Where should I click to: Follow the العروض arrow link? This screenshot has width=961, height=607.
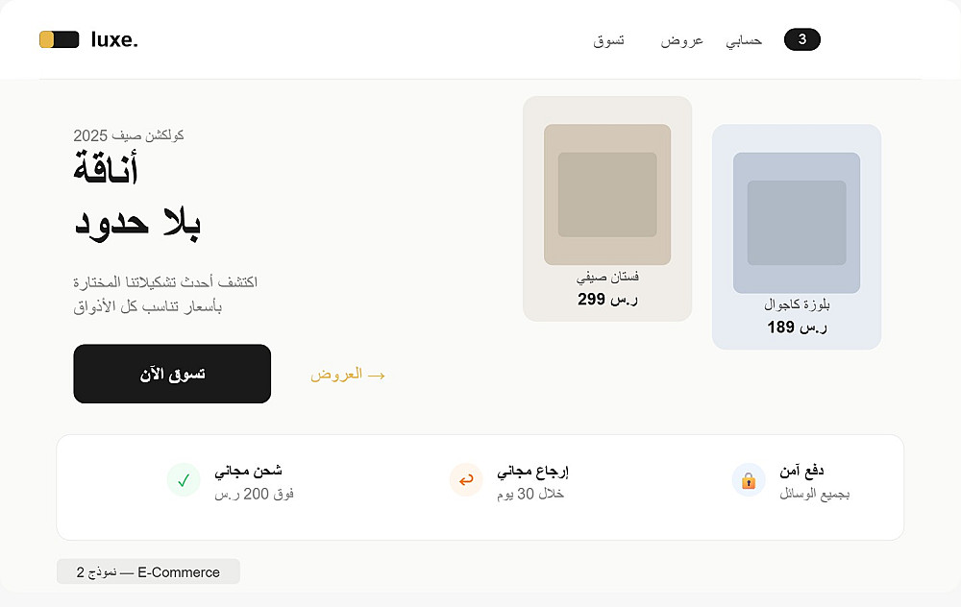347,374
